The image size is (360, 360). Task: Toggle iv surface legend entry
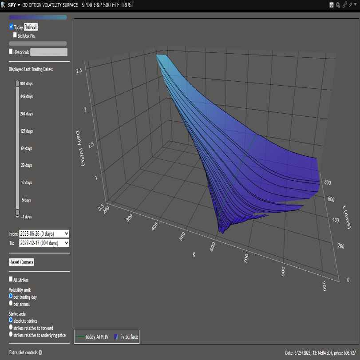[126, 337]
